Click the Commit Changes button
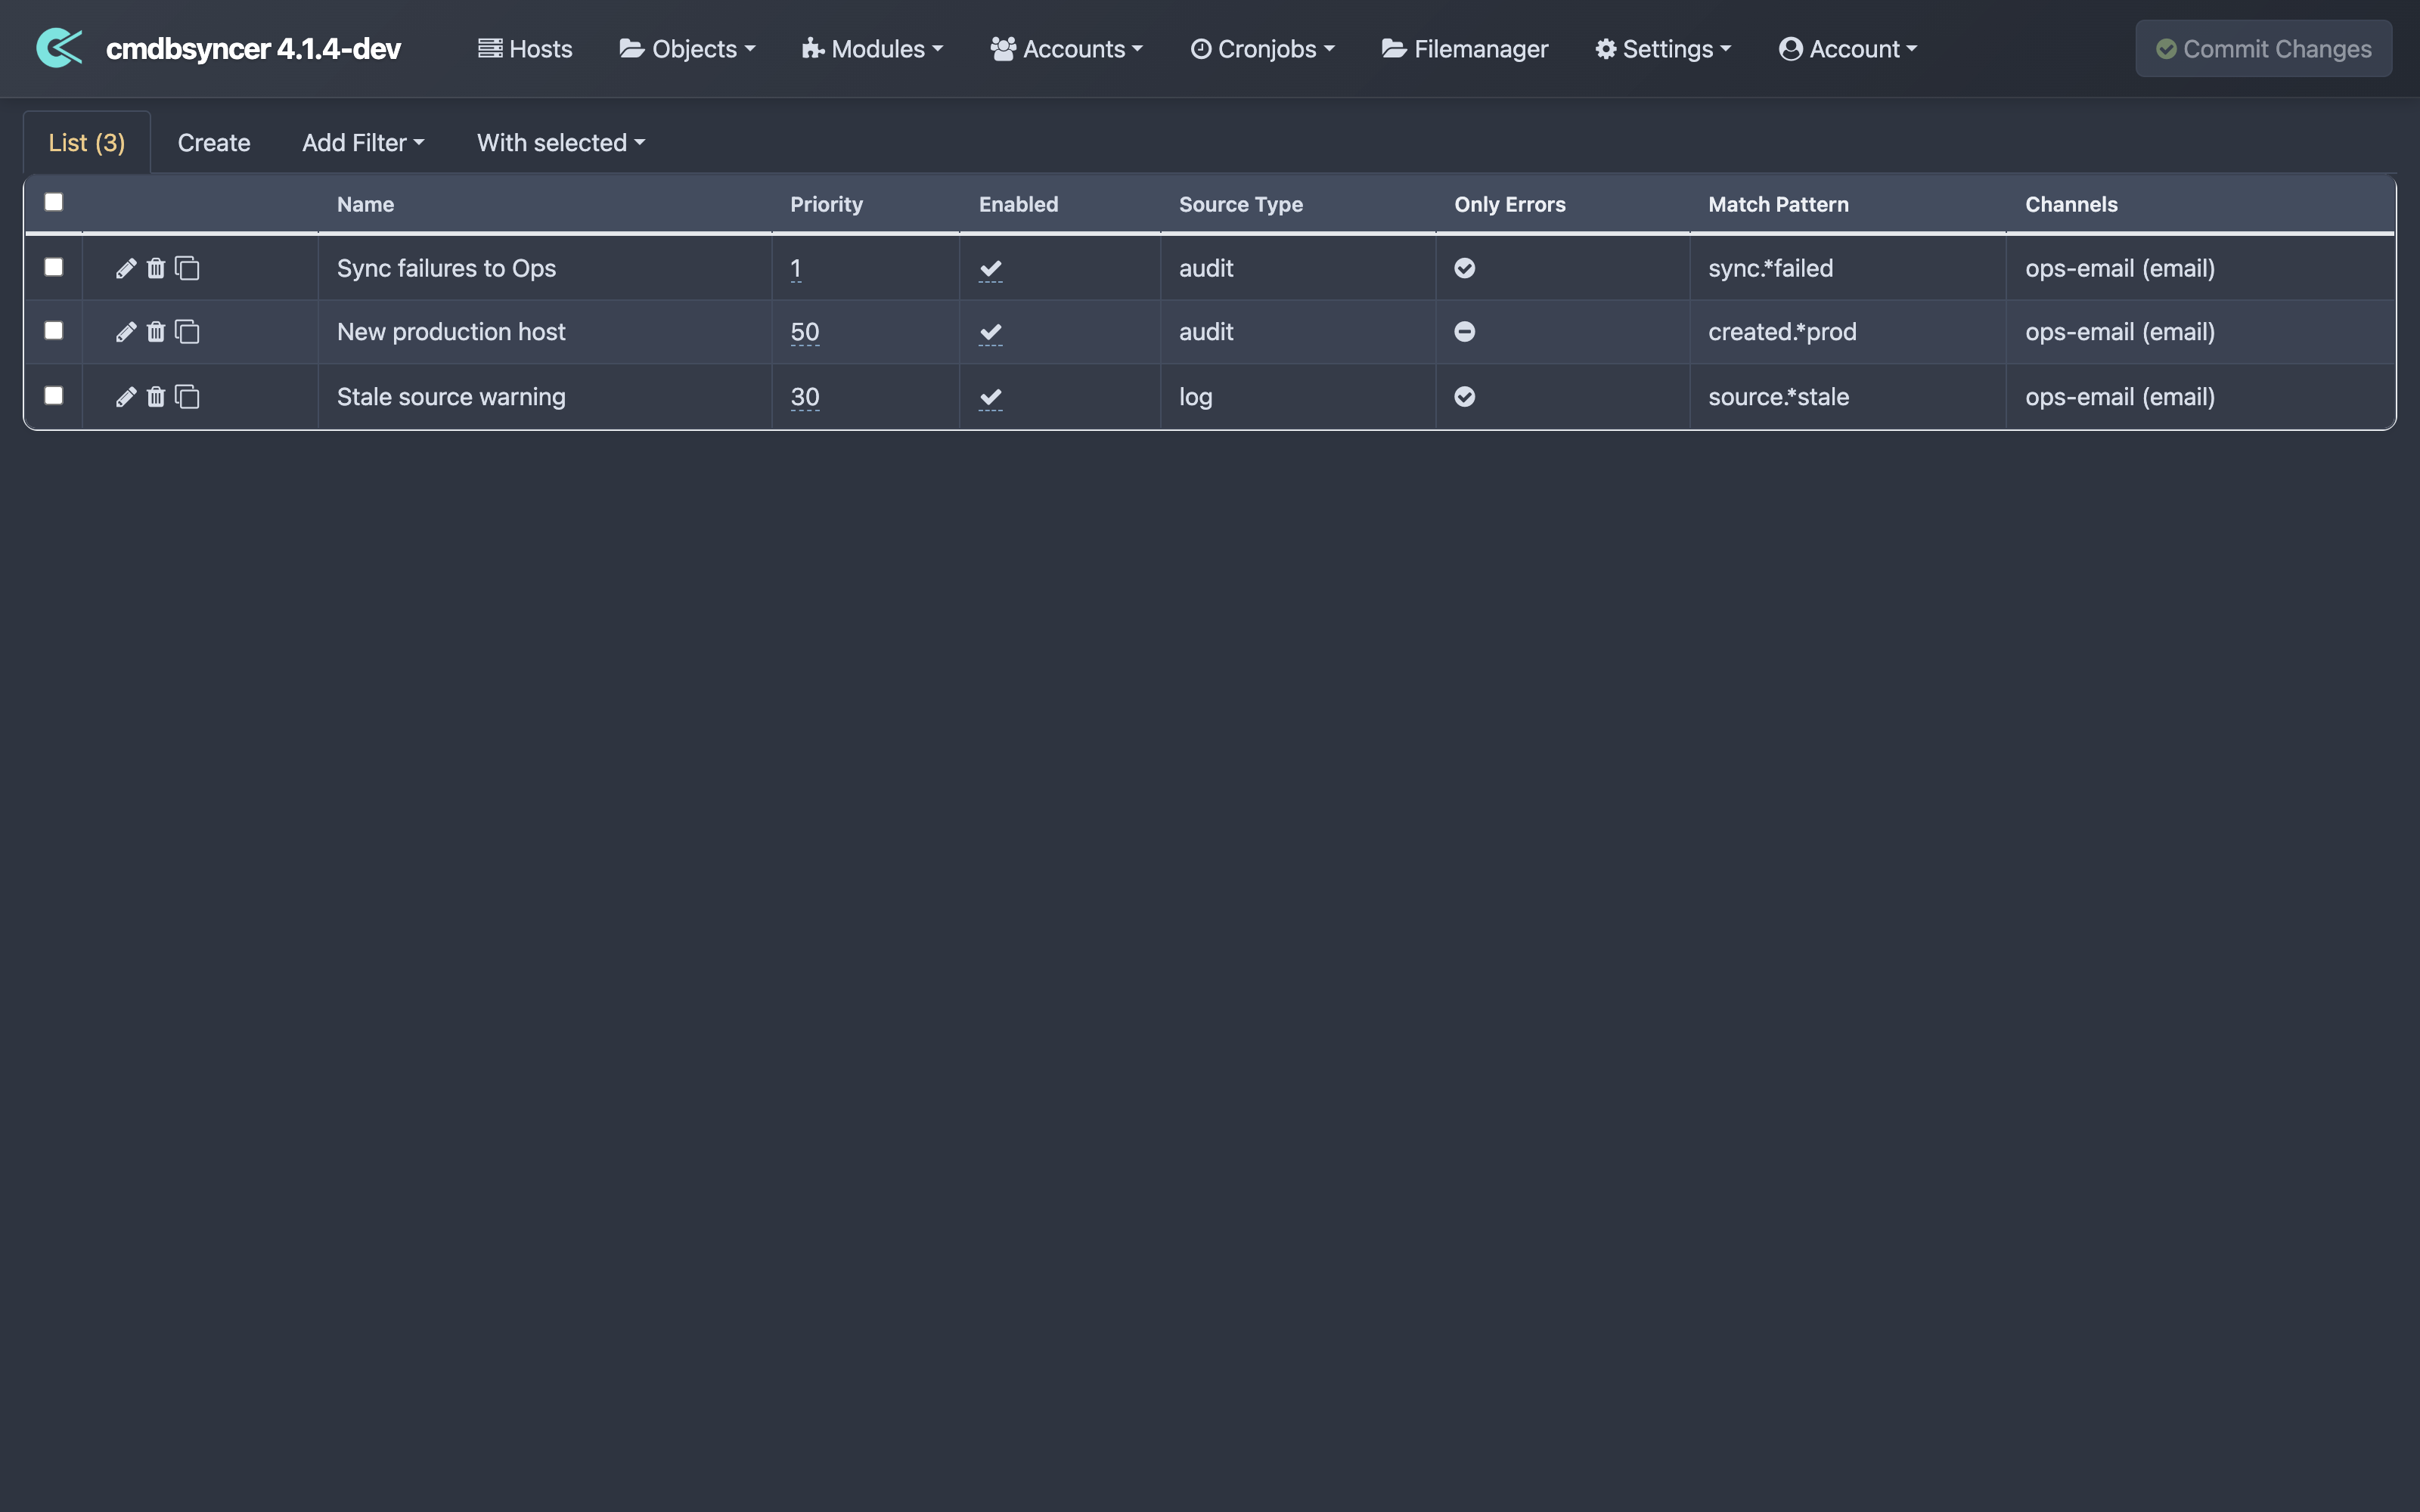2420x1512 pixels. [x=2264, y=49]
